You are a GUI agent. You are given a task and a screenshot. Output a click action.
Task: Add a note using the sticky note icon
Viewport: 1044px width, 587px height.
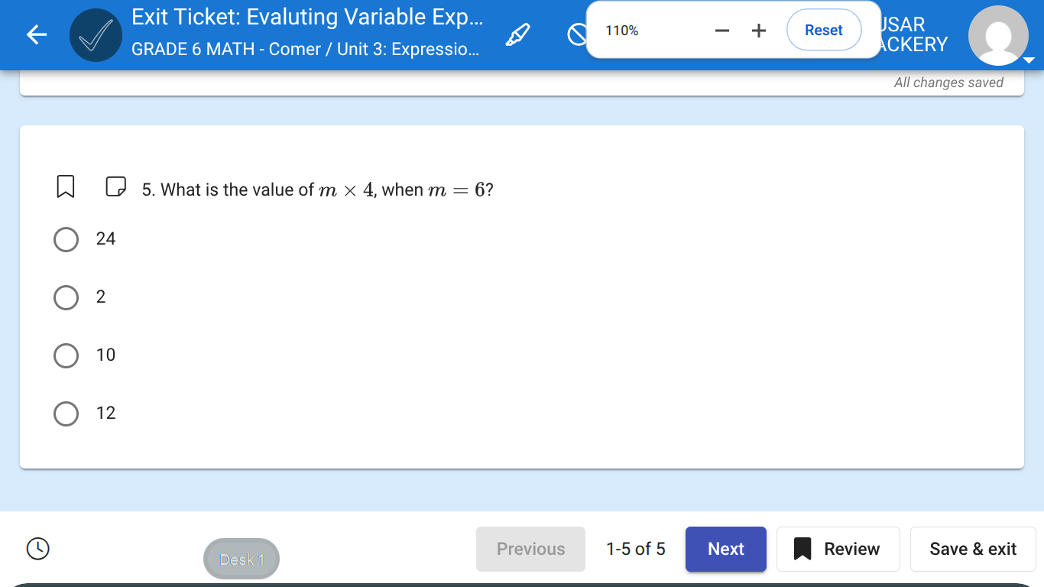pos(115,186)
